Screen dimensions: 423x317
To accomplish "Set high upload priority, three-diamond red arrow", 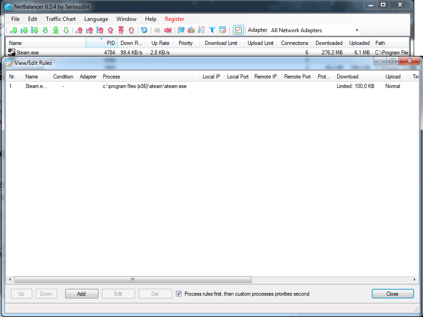I will pos(100,30).
